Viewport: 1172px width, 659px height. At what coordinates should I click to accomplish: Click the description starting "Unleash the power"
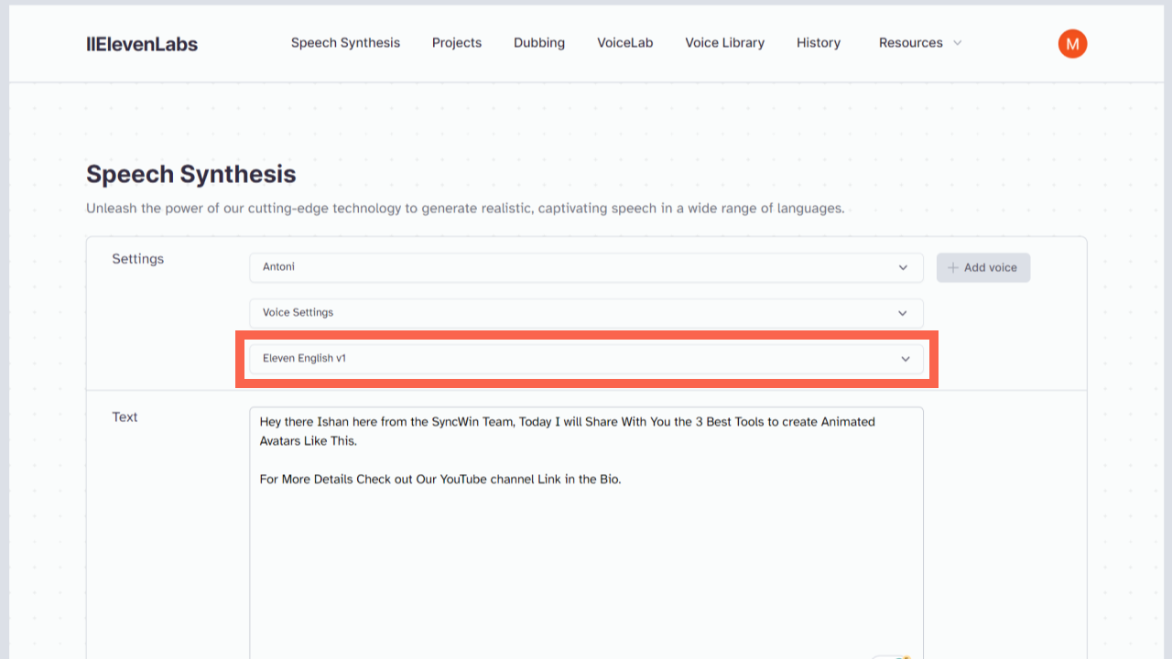tap(465, 209)
